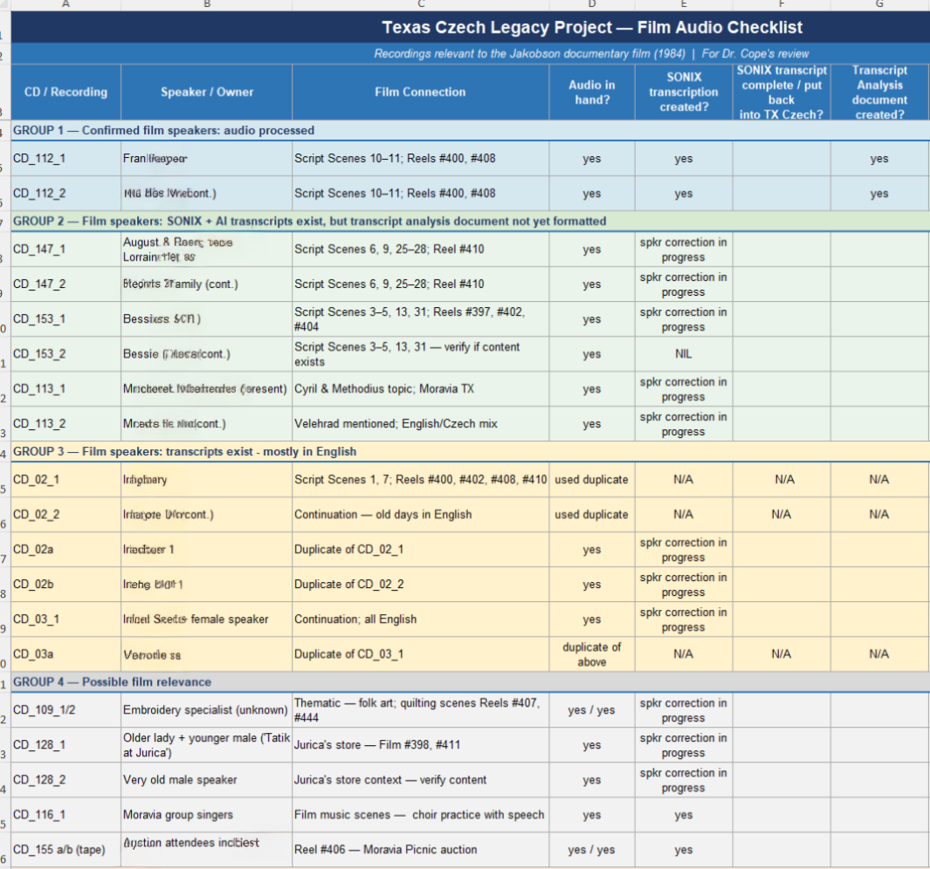Select column E header

coord(684,4)
